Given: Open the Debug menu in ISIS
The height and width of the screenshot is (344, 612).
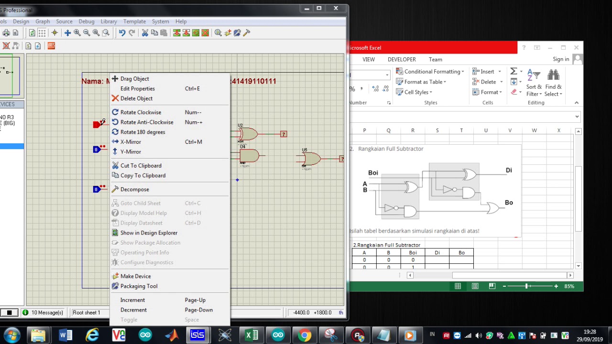Looking at the screenshot, I should [x=87, y=21].
